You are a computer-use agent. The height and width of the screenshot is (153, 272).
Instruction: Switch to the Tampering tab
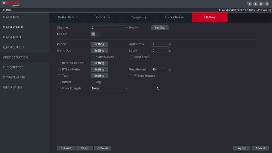pos(138,17)
